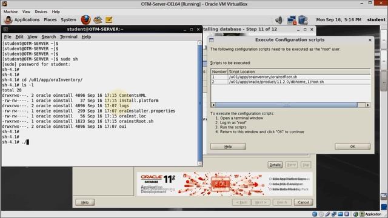388x218 pixels.
Task: Open the terminal window's View menu
Action: tap(32, 36)
